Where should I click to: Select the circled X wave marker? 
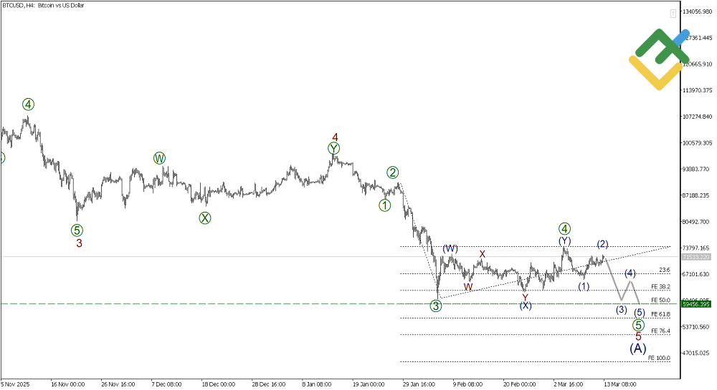tap(205, 218)
